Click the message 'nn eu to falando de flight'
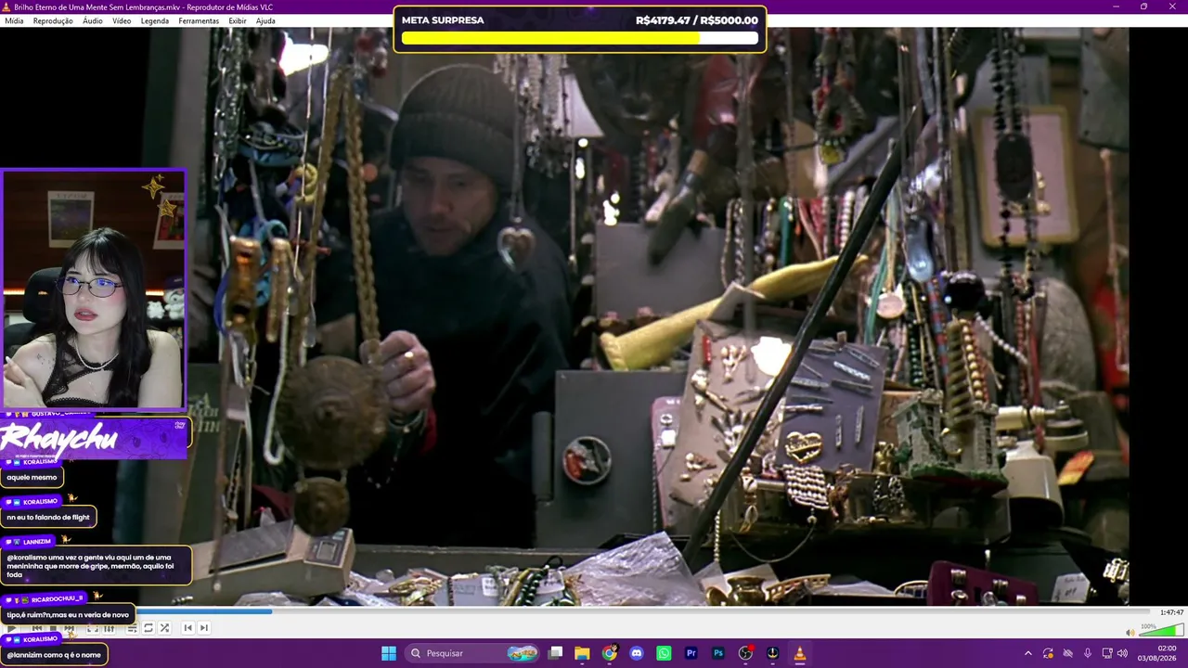Viewport: 1188px width, 668px height. click(x=48, y=517)
